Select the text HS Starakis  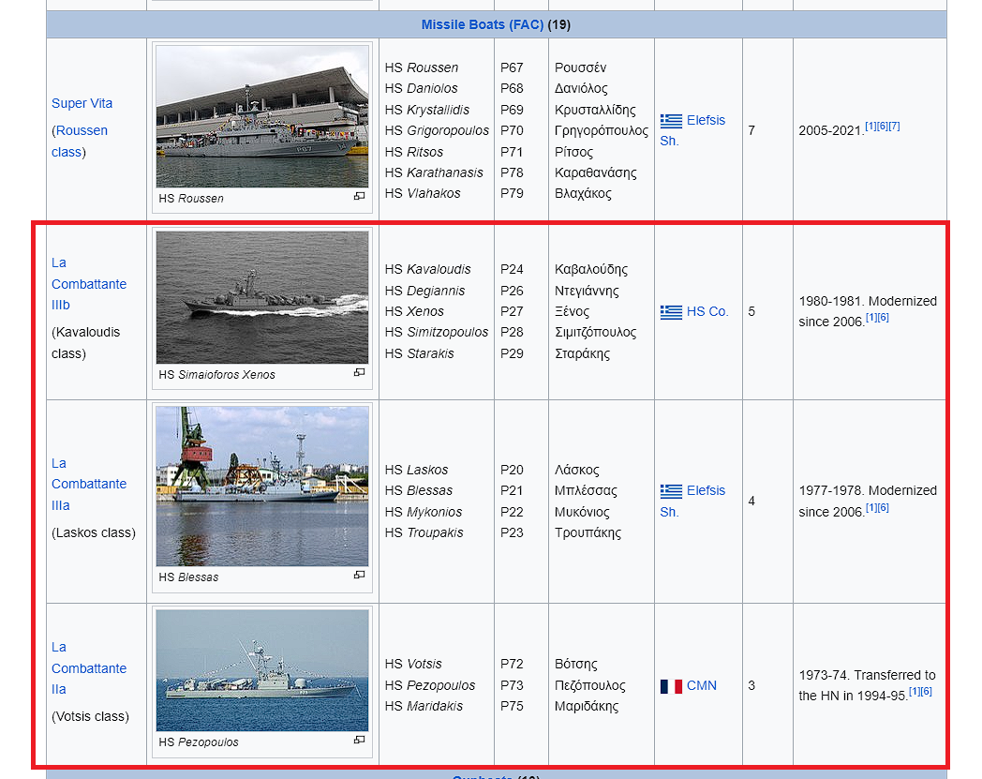pyautogui.click(x=420, y=353)
